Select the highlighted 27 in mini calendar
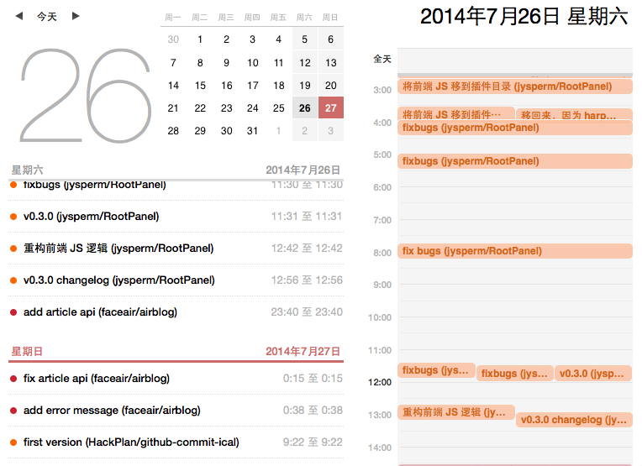The height and width of the screenshot is (466, 642). tap(331, 108)
